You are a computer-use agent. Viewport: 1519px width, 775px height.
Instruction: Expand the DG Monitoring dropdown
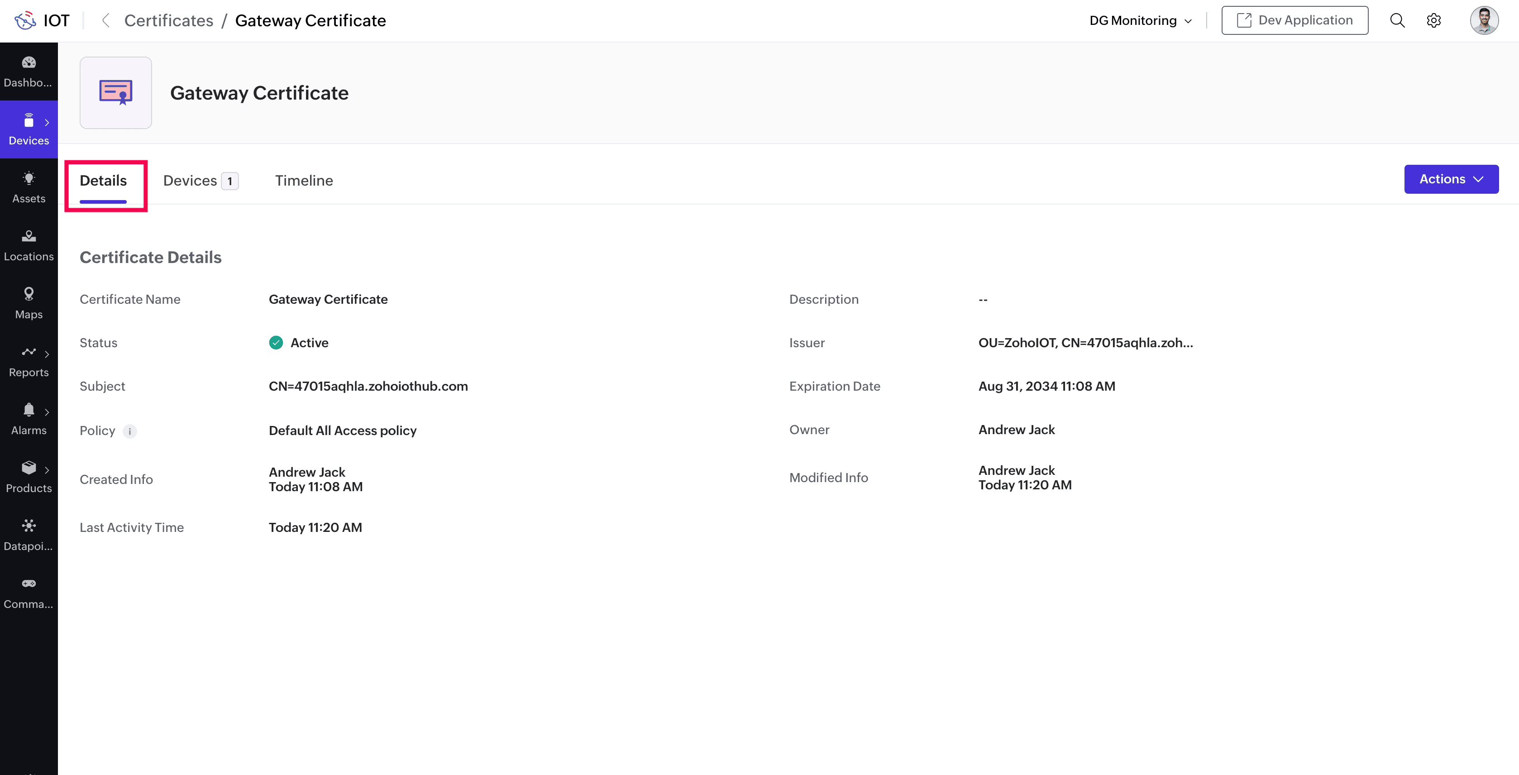(x=1140, y=21)
